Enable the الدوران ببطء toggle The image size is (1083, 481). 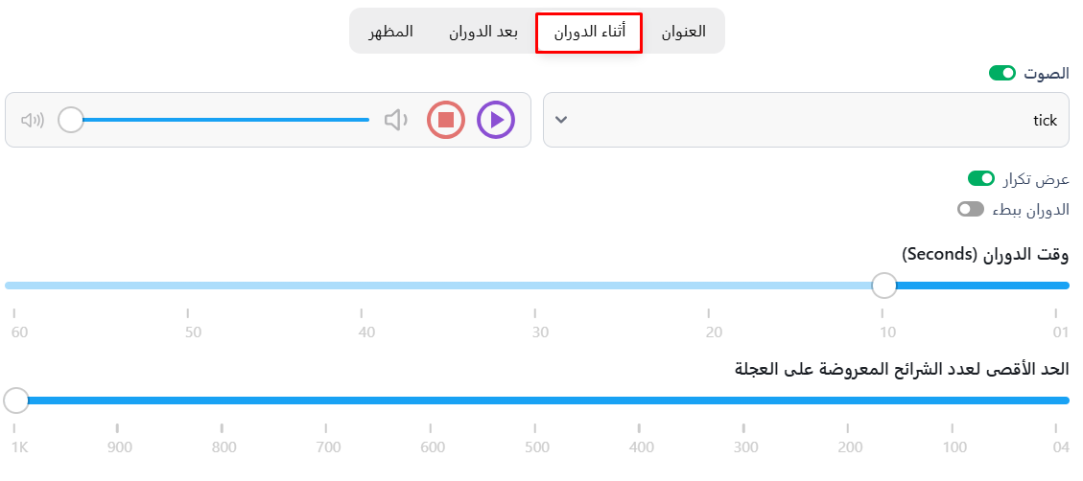point(971,209)
